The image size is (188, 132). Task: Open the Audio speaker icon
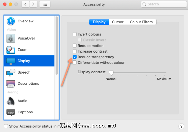11,101
